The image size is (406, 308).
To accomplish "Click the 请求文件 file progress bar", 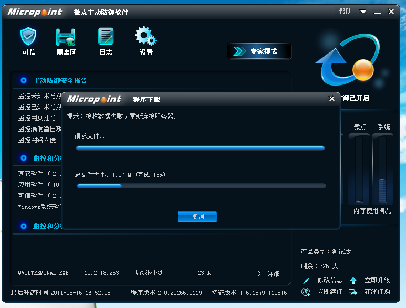I will coord(200,148).
